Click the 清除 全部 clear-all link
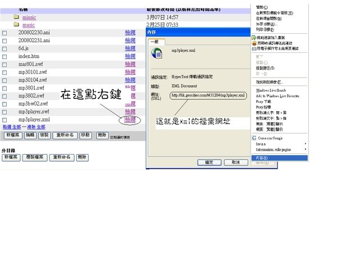337x253 pixels. pyautogui.click(x=36, y=127)
